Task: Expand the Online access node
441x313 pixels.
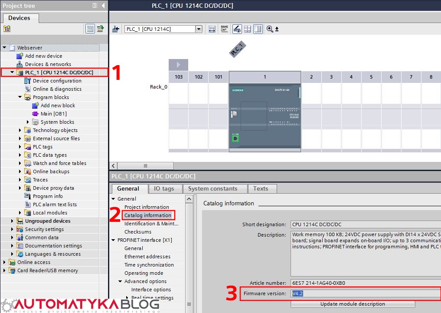Action: (4, 262)
